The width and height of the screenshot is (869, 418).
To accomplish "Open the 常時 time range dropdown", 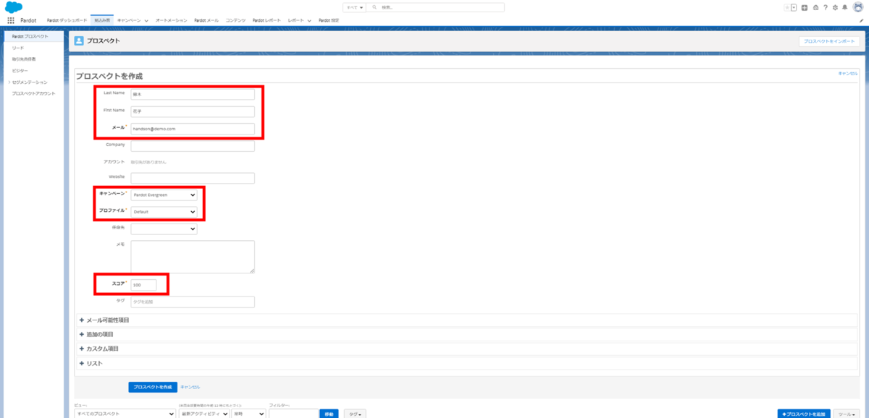I will coord(248,414).
